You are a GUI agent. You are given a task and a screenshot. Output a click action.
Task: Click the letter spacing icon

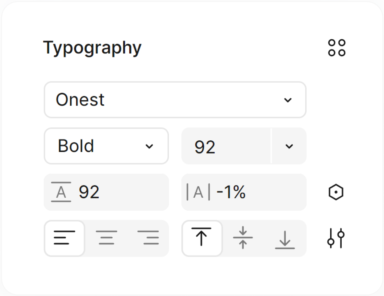pos(198,192)
